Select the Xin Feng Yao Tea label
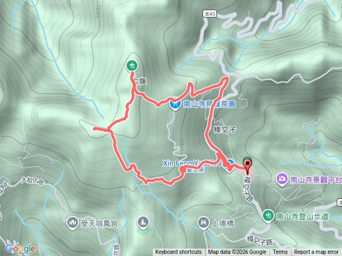The width and height of the screenshot is (342, 256). click(x=192, y=163)
